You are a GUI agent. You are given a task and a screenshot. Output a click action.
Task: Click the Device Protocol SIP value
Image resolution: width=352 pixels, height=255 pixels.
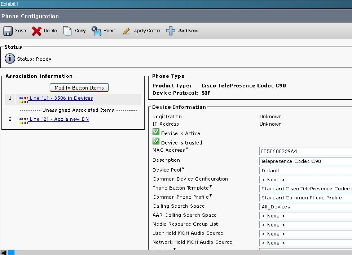(x=206, y=93)
